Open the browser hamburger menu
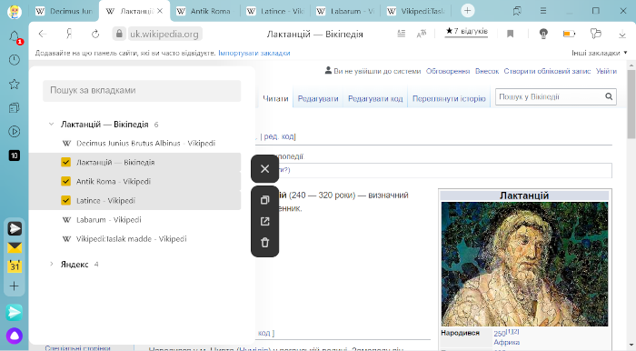Screen dimensions: 636x351 (543, 11)
